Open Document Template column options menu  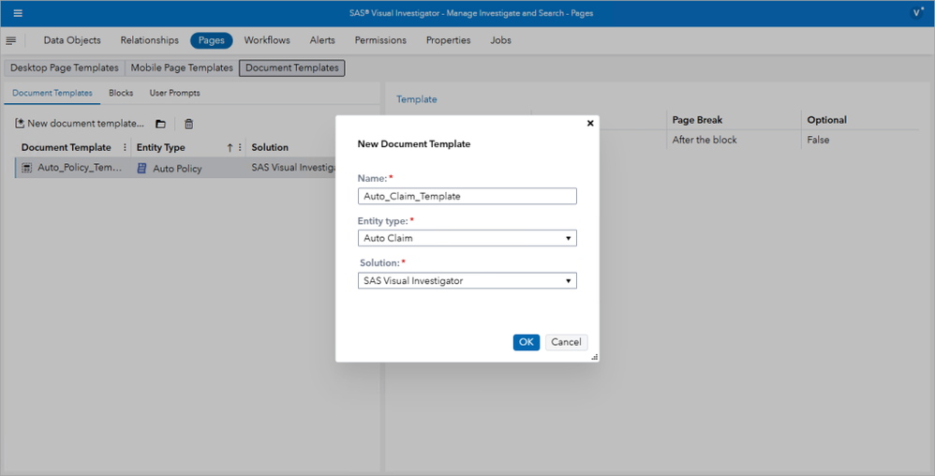(x=125, y=147)
